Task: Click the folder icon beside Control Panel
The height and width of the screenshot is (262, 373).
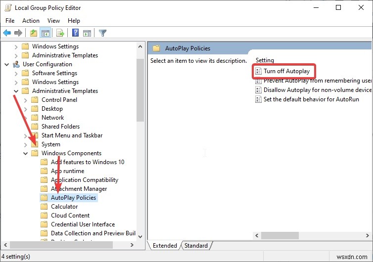Action: pos(35,100)
